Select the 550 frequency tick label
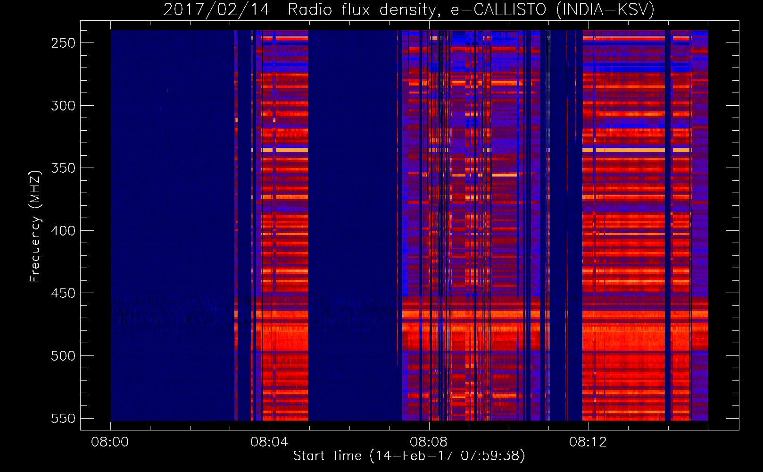763x472 pixels. (63, 418)
